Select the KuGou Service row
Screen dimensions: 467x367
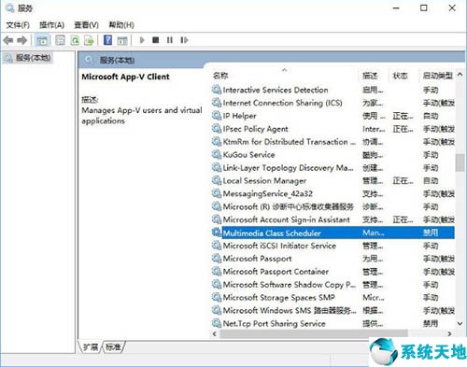coord(333,155)
